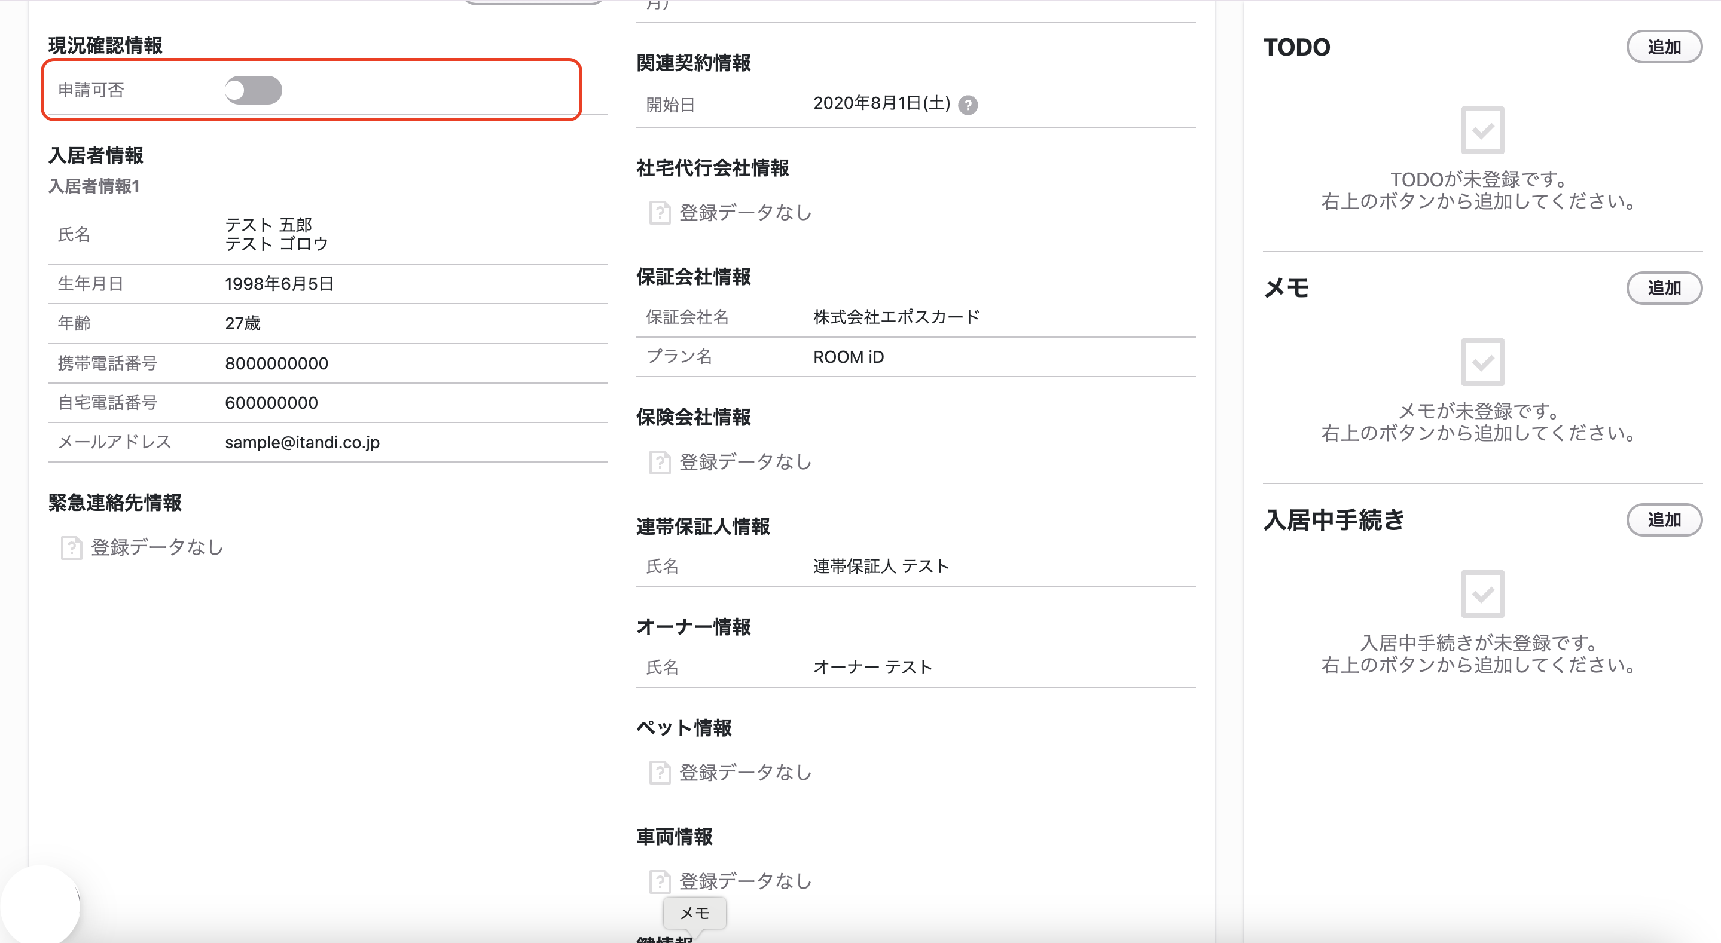The height and width of the screenshot is (943, 1721).
Task: Add a new 入居中手続き entry
Action: [1664, 519]
